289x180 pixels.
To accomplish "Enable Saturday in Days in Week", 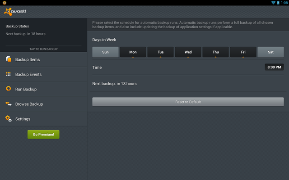I will coord(270,52).
